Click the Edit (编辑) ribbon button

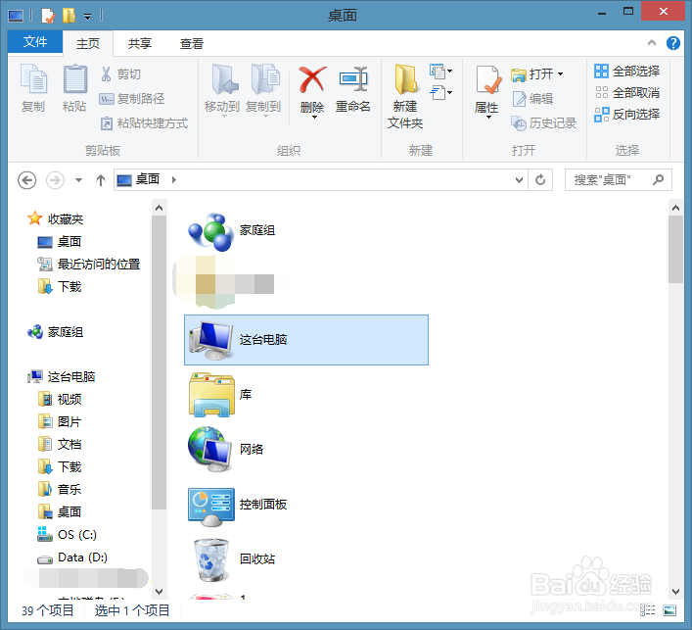532,99
